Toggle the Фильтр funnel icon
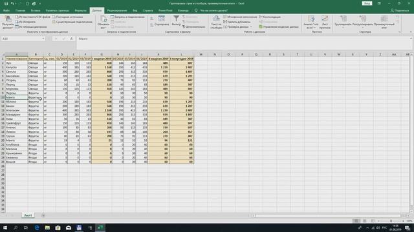 [x=176, y=21]
